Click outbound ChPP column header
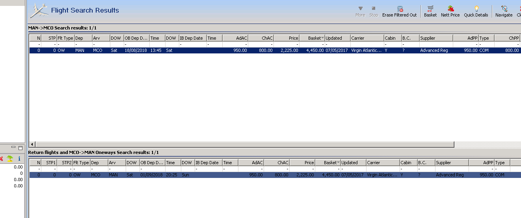The image size is (521, 218). click(x=507, y=38)
